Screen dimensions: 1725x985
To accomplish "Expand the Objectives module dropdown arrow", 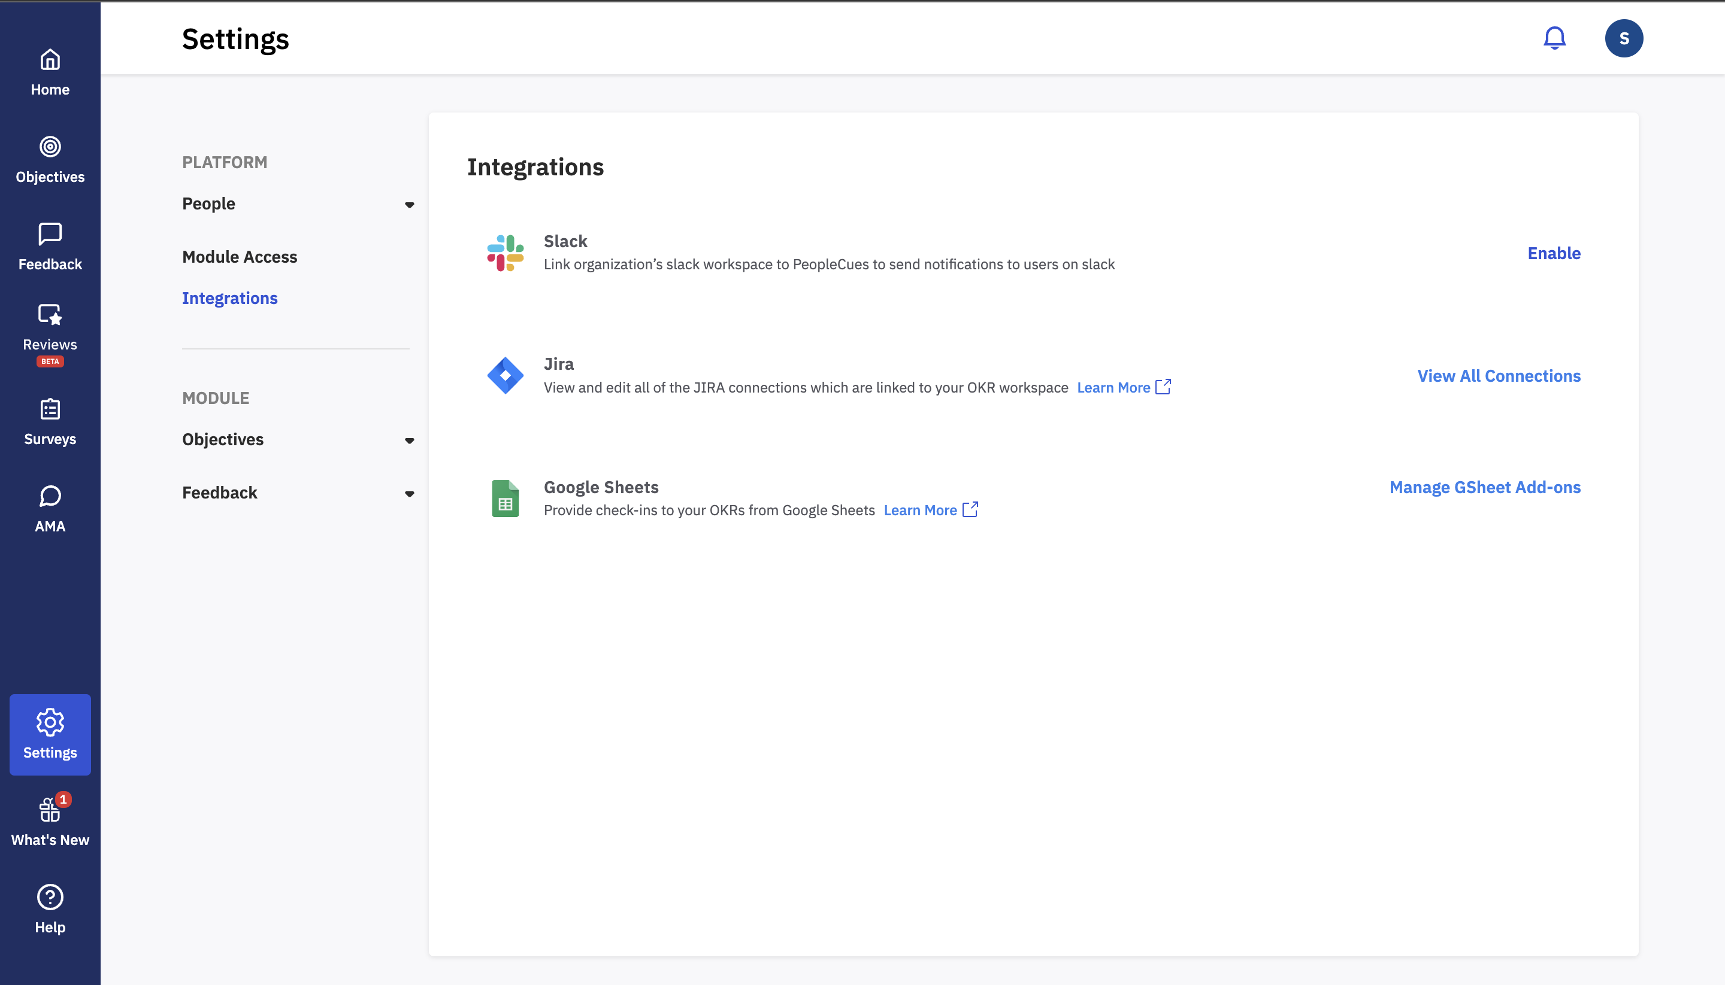I will (410, 441).
